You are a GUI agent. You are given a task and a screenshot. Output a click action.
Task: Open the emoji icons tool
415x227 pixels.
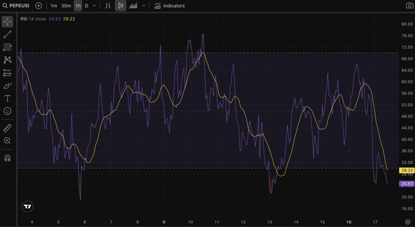tap(7, 111)
